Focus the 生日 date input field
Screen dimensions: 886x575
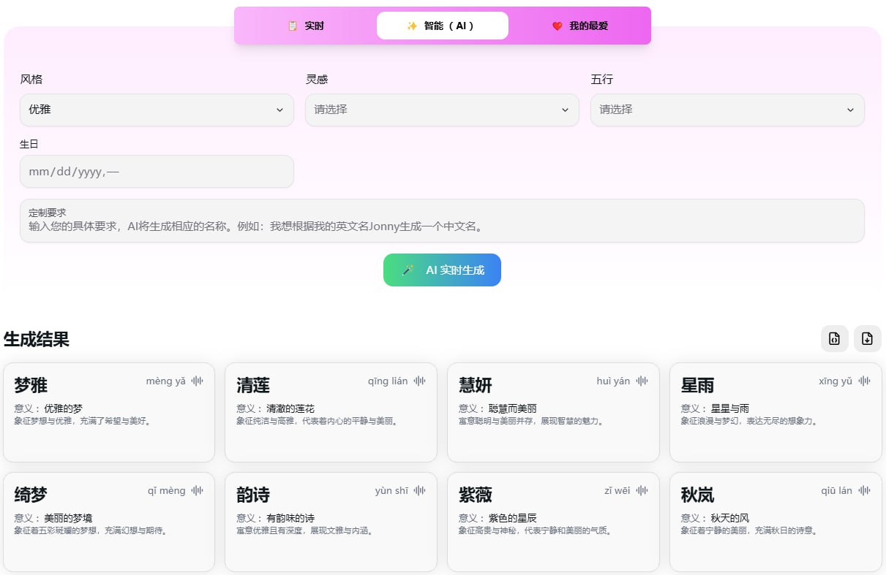(157, 172)
